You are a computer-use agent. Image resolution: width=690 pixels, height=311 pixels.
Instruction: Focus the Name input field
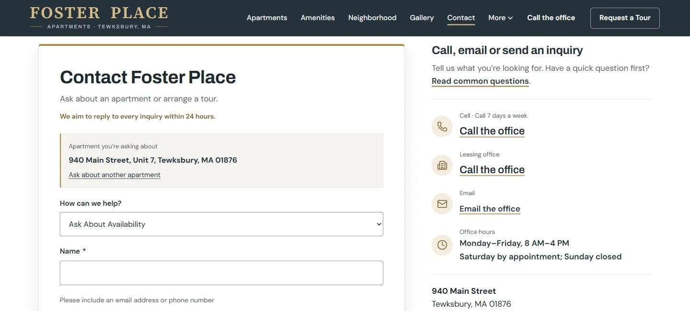pos(221,273)
